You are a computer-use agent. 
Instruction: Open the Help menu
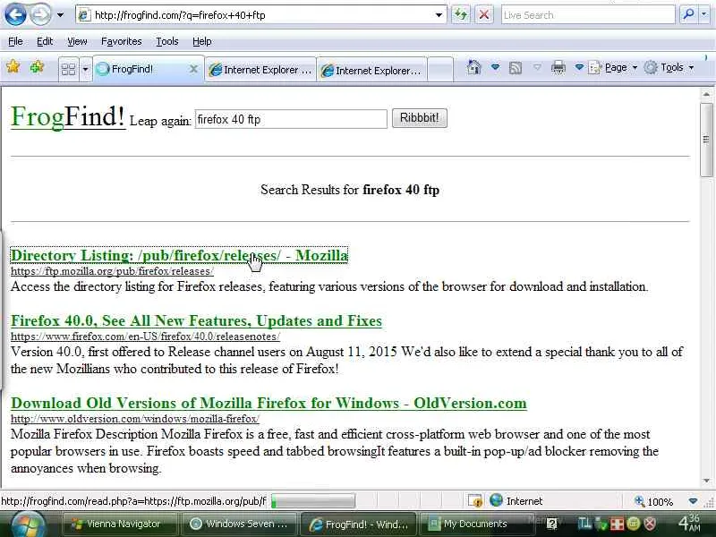tap(202, 41)
